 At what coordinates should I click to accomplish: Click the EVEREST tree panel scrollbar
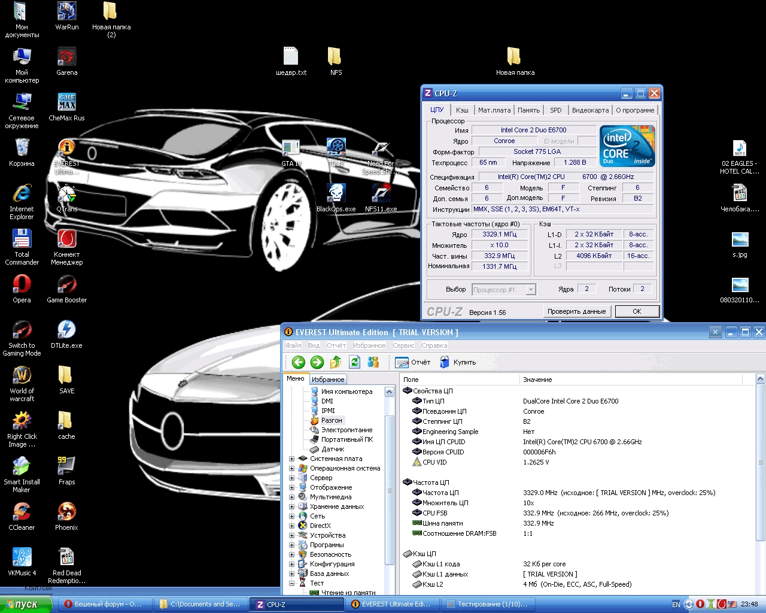pos(389,491)
